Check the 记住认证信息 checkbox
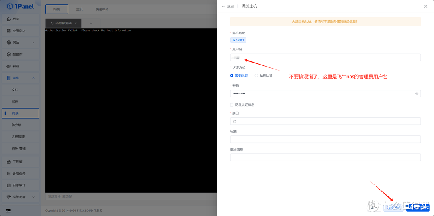This screenshot has width=434, height=216. 232,105
